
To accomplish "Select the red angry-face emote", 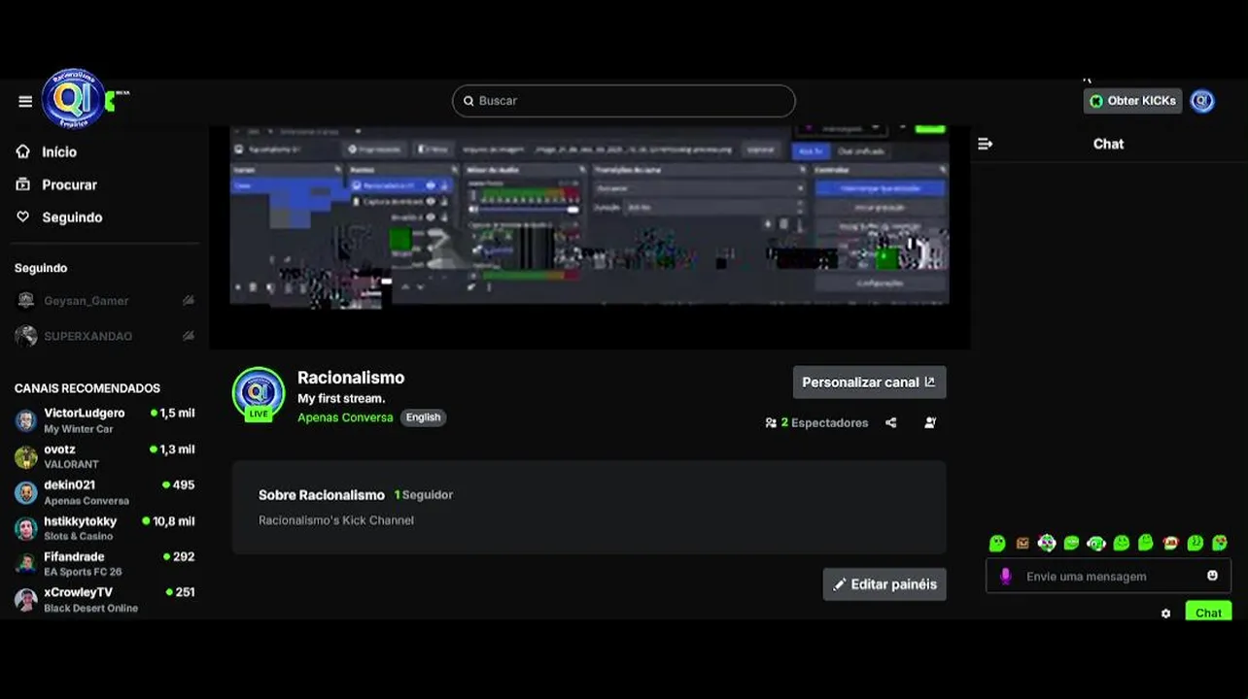I will coord(1170,544).
